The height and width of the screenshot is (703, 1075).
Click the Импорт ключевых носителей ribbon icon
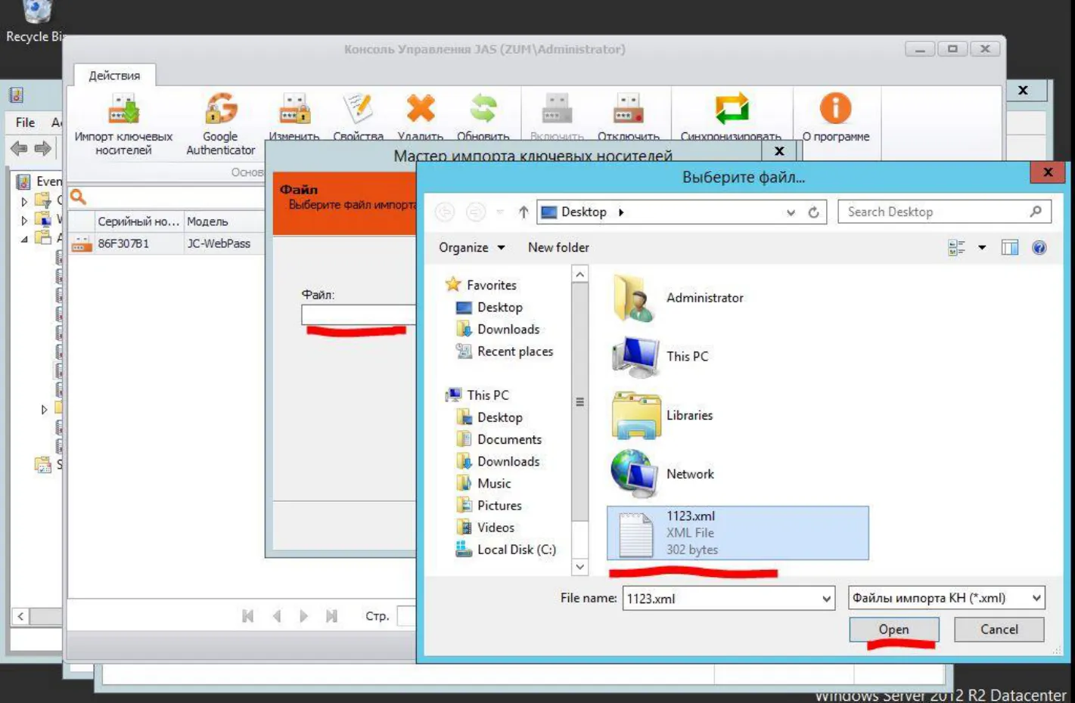tap(123, 109)
